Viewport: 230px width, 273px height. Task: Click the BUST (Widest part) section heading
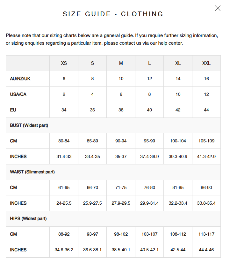[x=29, y=125]
